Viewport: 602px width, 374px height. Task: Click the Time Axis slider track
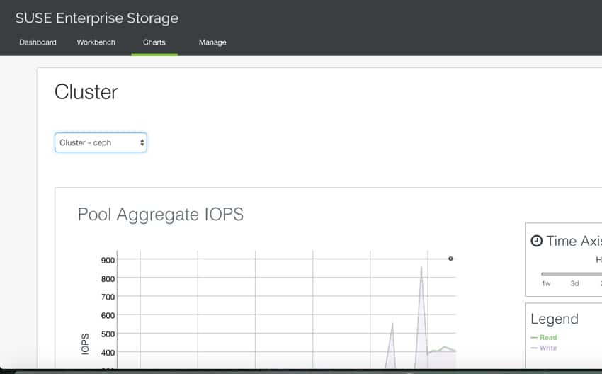[x=572, y=274]
